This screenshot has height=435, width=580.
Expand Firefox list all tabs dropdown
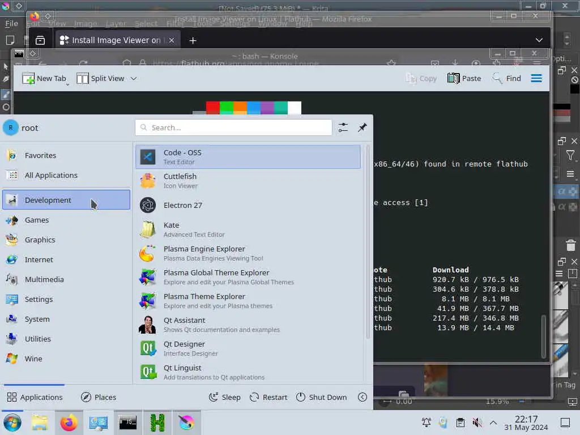click(539, 40)
